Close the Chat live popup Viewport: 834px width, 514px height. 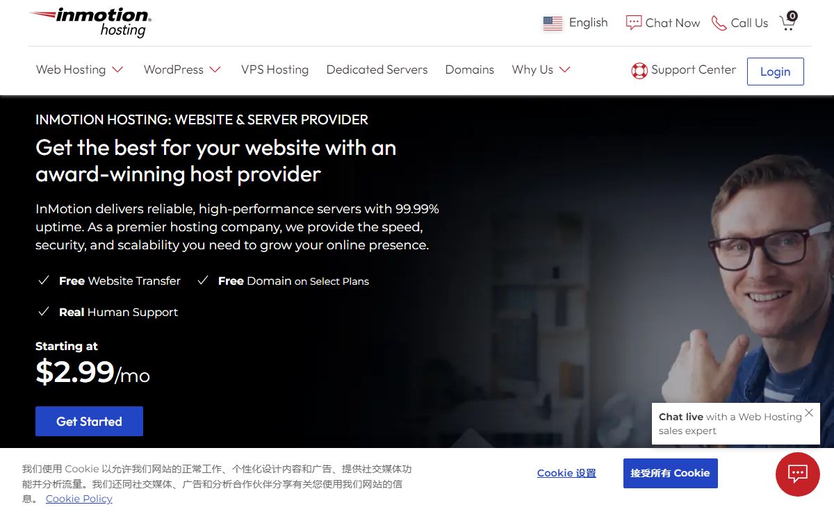coord(809,413)
